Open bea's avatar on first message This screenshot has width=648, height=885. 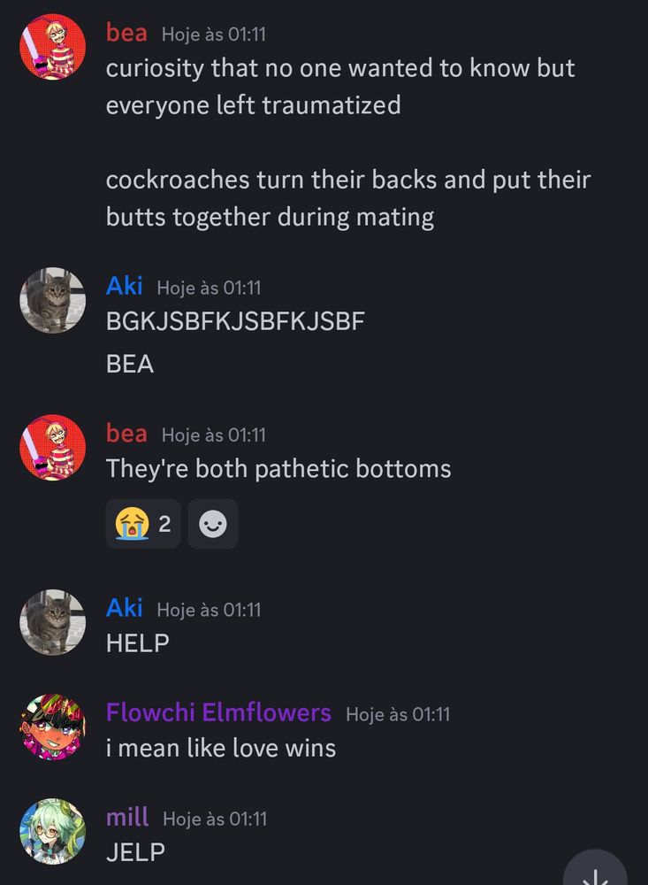(52, 47)
